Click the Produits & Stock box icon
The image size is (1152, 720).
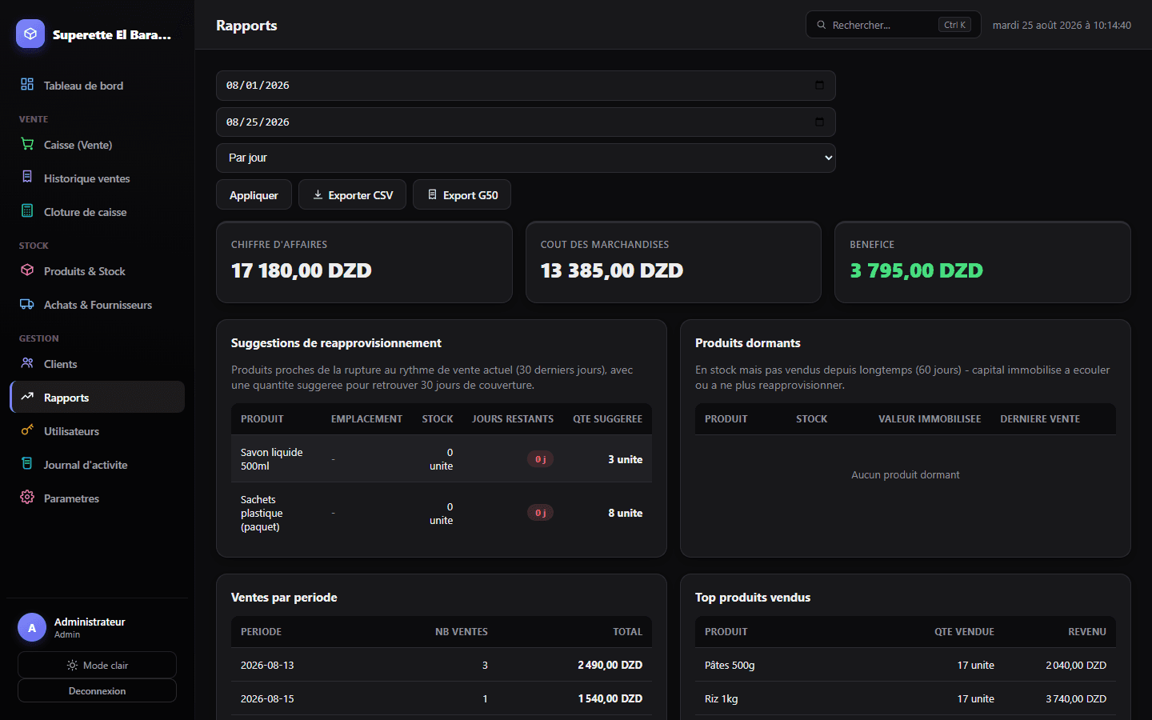[27, 270]
